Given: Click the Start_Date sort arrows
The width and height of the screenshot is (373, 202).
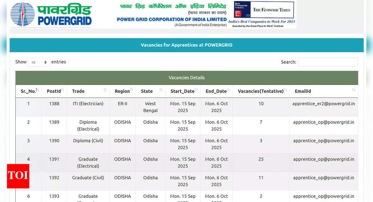Looking at the screenshot, I should pyautogui.click(x=196, y=90).
